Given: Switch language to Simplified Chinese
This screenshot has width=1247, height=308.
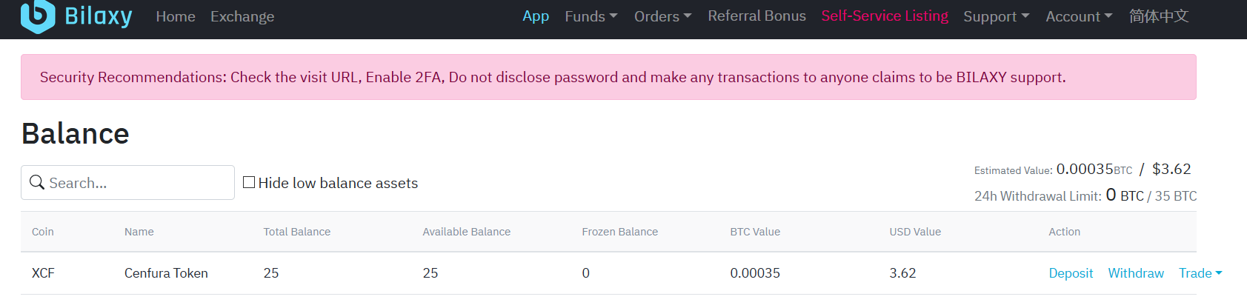Looking at the screenshot, I should coord(1159,16).
